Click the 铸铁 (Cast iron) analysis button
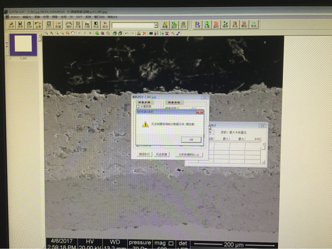The image size is (332, 249). tap(225, 25)
